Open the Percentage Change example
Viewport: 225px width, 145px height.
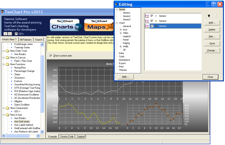(x=24, y=71)
